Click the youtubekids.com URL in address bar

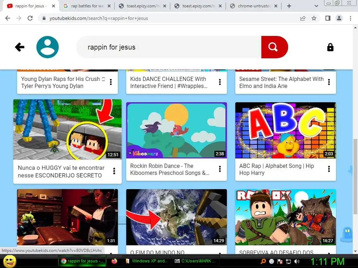pos(99,18)
